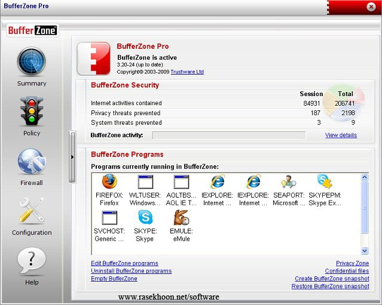Select the AOLTBS AOL IE toolbar icon

pyautogui.click(x=181, y=182)
